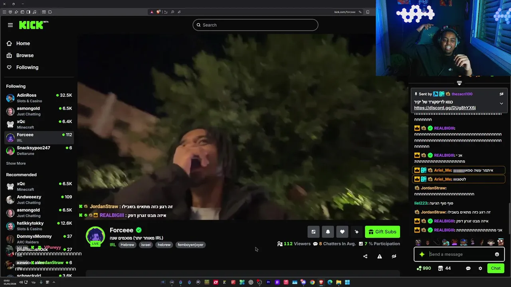
Task: Click the first quick emote in the chat emote row
Action: coord(418,242)
